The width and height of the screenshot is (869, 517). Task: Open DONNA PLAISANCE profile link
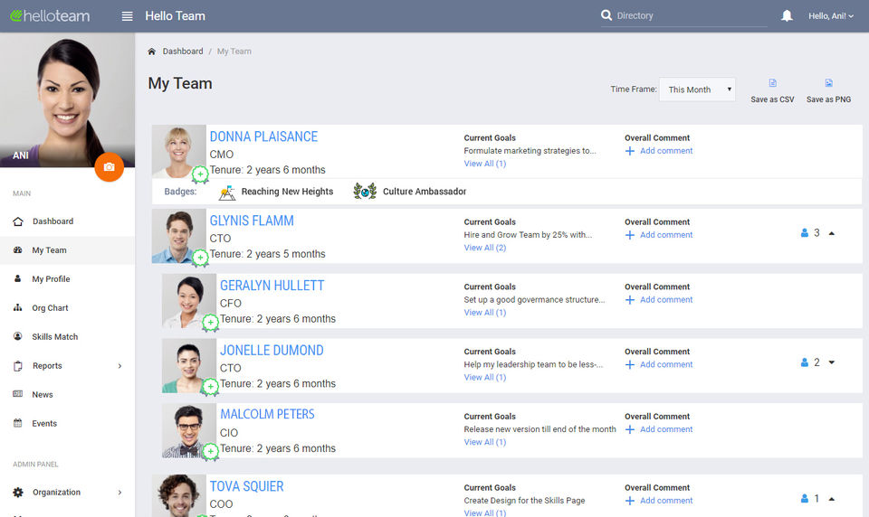pyautogui.click(x=263, y=136)
